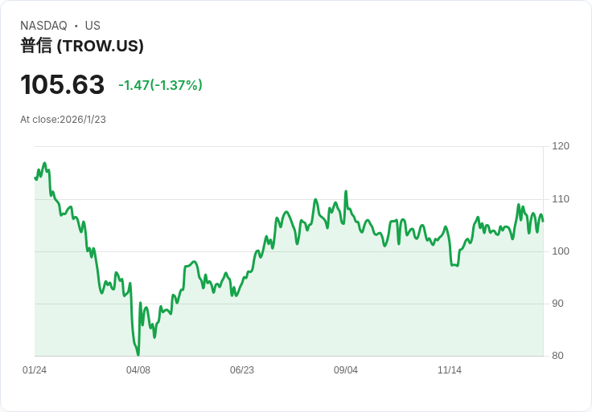Click the US market label
592x412 pixels.
pyautogui.click(x=92, y=26)
